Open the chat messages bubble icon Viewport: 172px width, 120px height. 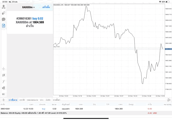[x=3, y=19]
